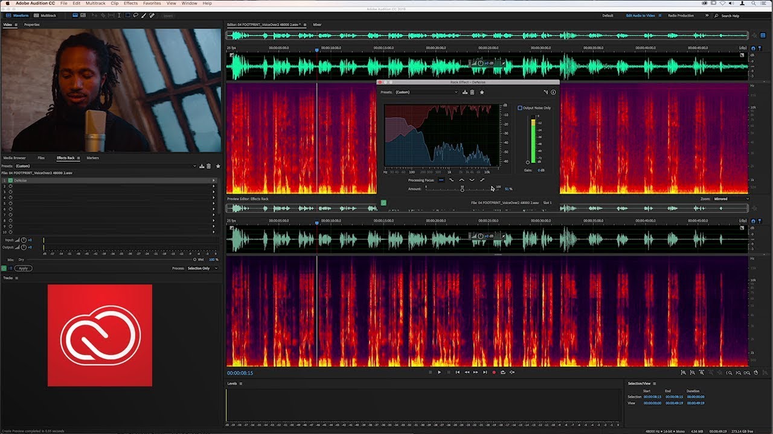Select Edit Audio to Video workspace

[x=640, y=16]
